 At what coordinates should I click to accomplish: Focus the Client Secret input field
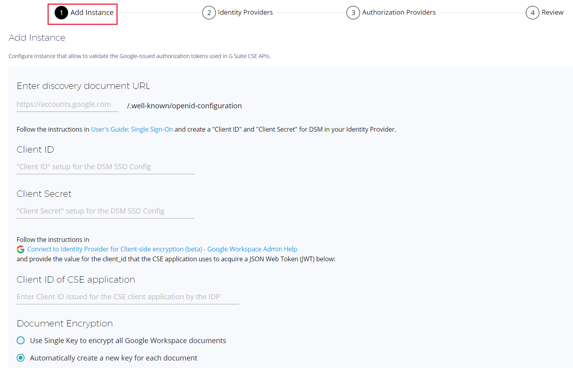coord(105,211)
